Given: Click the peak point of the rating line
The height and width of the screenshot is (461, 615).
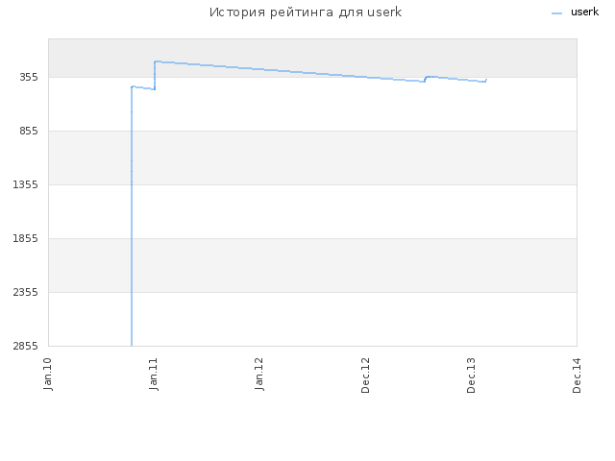Looking at the screenshot, I should point(156,61).
